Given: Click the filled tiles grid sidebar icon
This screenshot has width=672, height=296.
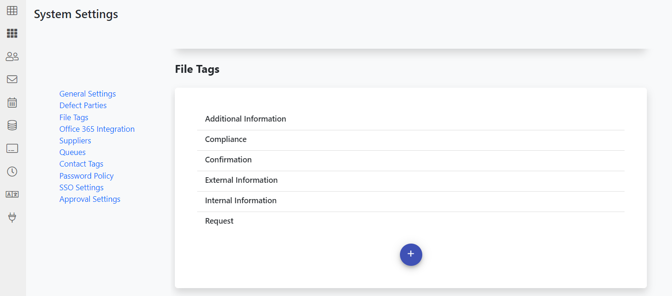Looking at the screenshot, I should pyautogui.click(x=12, y=33).
